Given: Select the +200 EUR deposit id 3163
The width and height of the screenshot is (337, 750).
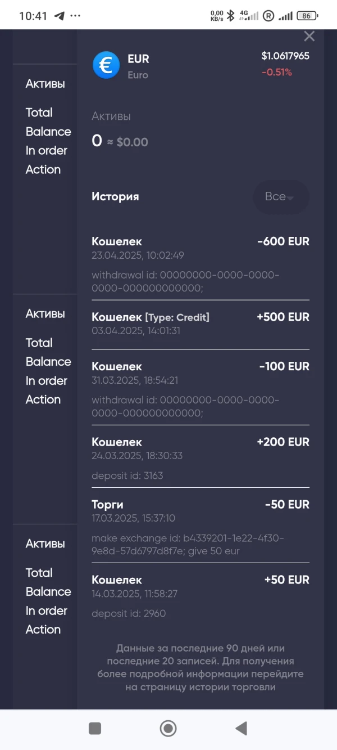Looking at the screenshot, I should (201, 458).
